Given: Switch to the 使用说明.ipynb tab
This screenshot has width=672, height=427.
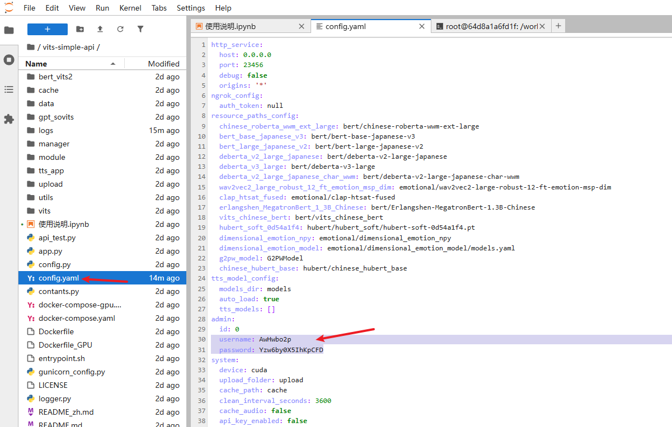Looking at the screenshot, I should coord(250,26).
